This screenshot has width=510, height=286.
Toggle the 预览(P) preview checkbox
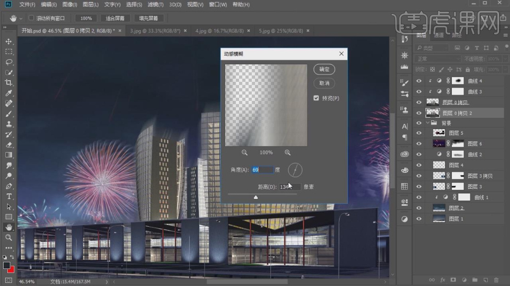pyautogui.click(x=316, y=98)
